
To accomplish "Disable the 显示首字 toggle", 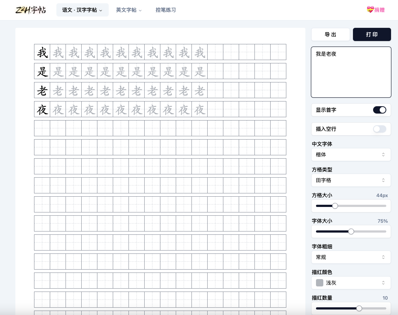I will tap(379, 110).
